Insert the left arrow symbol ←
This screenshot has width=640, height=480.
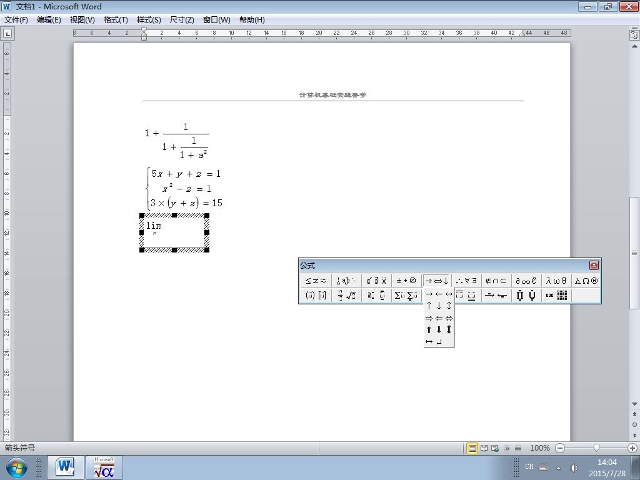(x=439, y=294)
